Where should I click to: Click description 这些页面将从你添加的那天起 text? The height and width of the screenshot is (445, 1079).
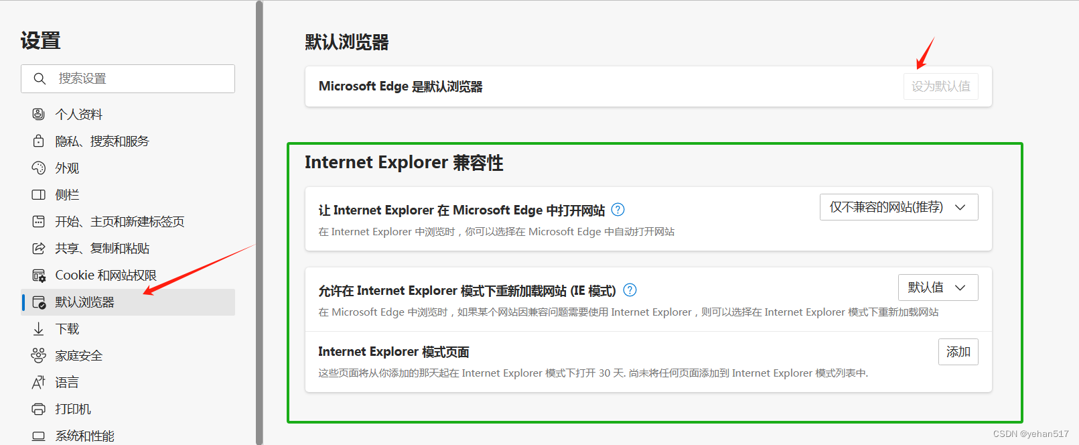pyautogui.click(x=593, y=373)
